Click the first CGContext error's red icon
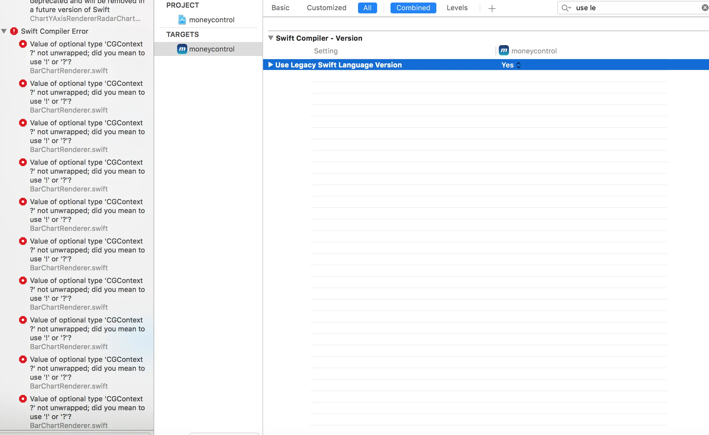The height and width of the screenshot is (435, 709). pyautogui.click(x=23, y=44)
